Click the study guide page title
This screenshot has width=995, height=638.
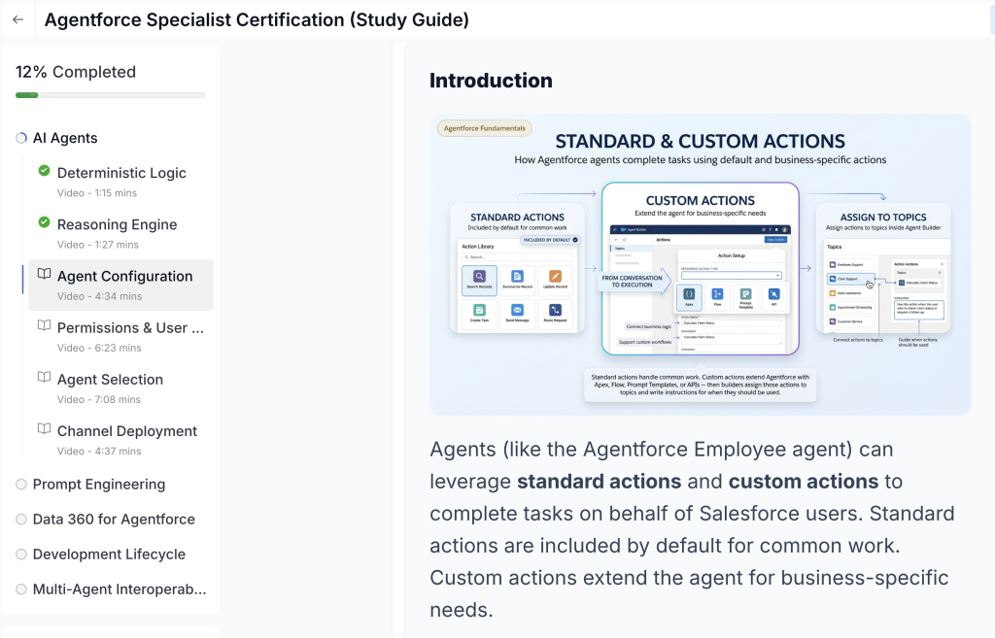pyautogui.click(x=257, y=19)
